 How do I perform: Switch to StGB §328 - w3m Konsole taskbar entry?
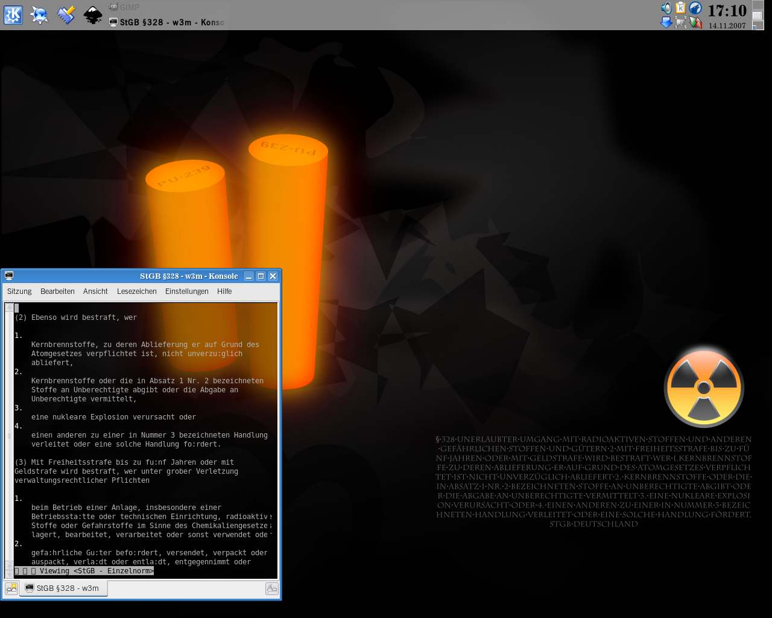pos(167,22)
